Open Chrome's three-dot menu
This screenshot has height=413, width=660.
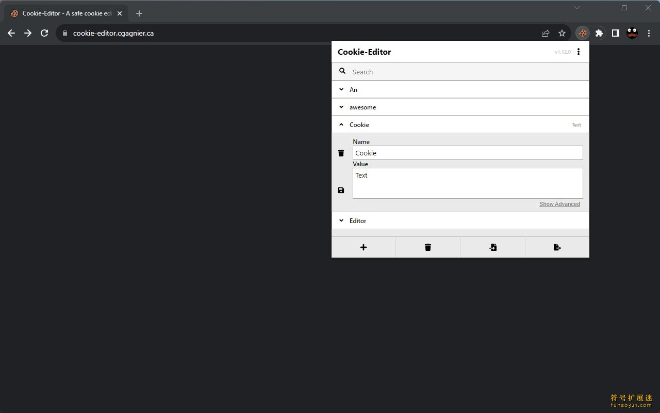(649, 33)
